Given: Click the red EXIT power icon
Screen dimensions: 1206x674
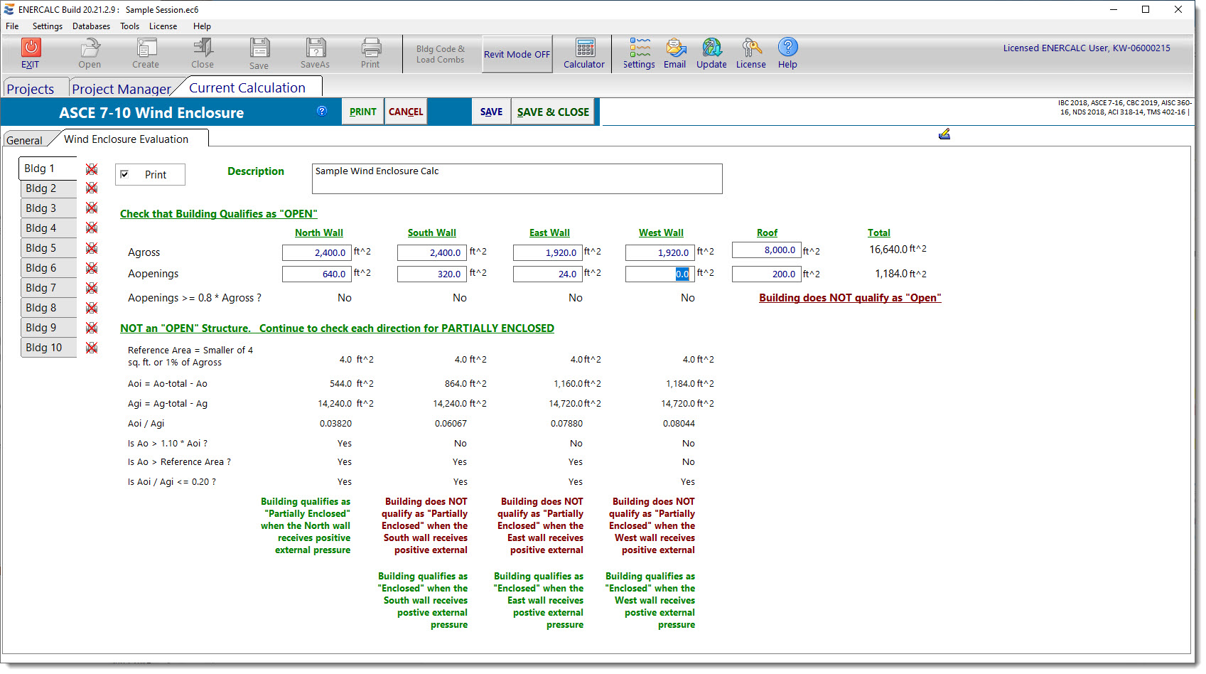Looking at the screenshot, I should pos(31,48).
